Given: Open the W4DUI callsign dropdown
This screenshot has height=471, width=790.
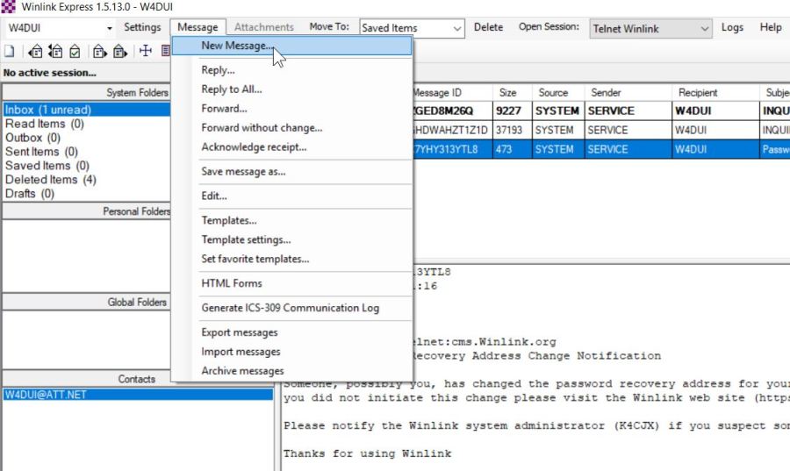Looking at the screenshot, I should tap(109, 28).
